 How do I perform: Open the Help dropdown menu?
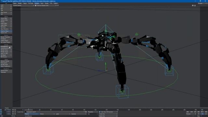[6, 10]
